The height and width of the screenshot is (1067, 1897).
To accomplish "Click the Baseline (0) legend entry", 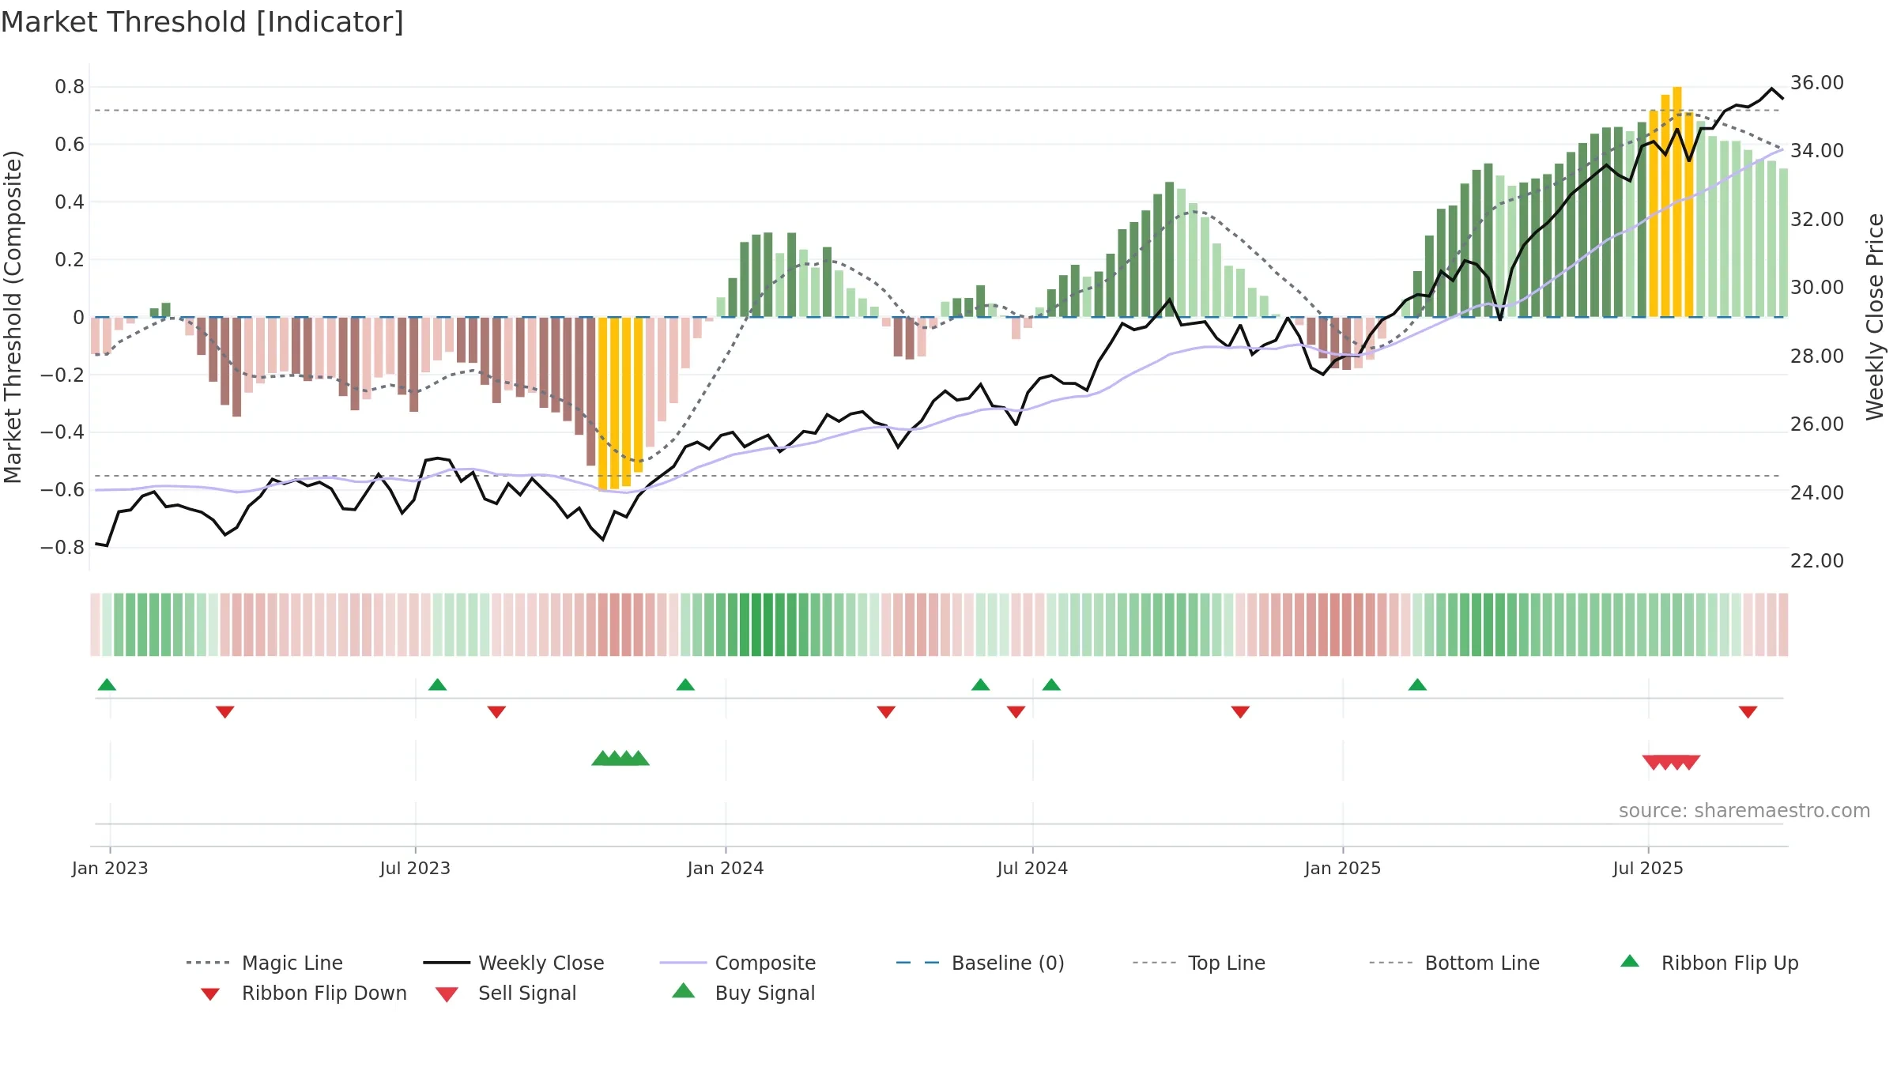I will pos(980,963).
